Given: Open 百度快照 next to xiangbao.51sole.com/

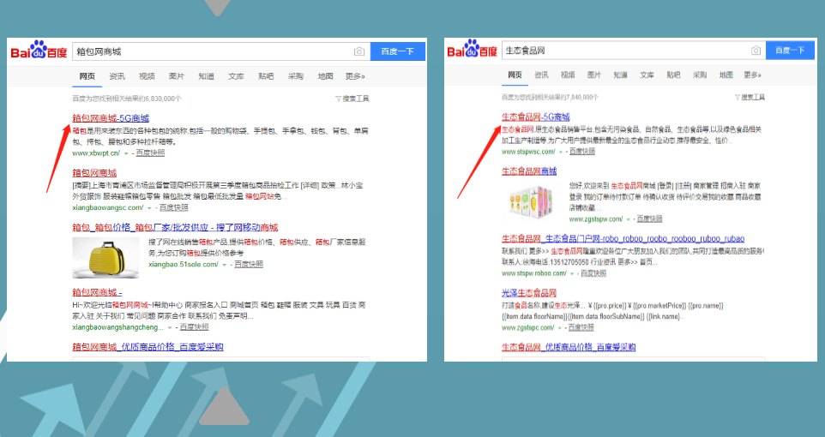Looking at the screenshot, I should (249, 265).
